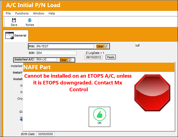The image size is (178, 137).
Task: Click the A/C Initial P/N Load title
Action: (x=33, y=5)
